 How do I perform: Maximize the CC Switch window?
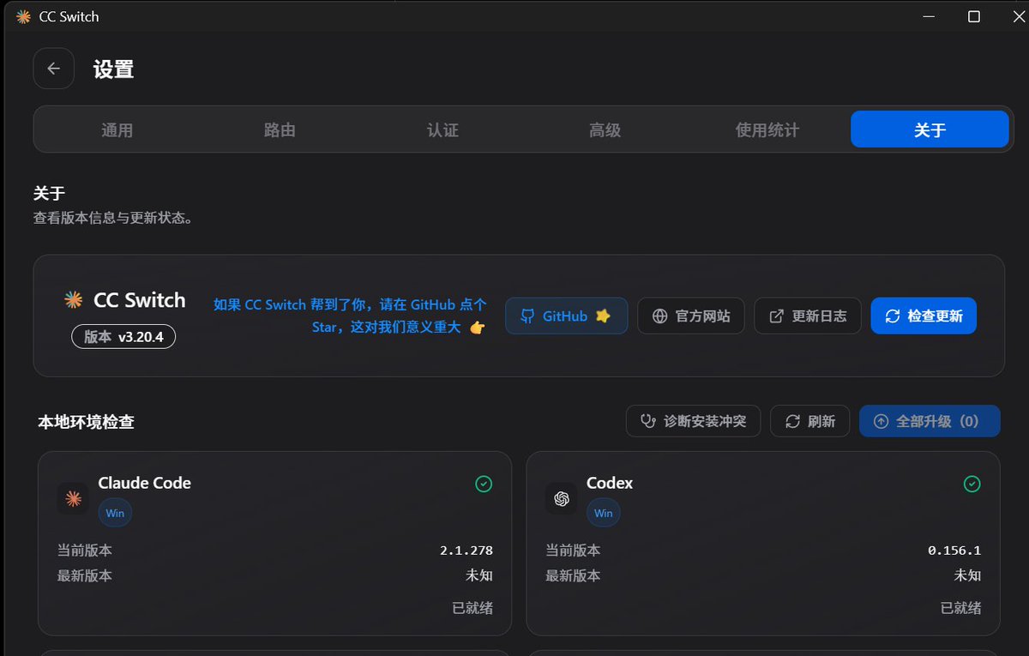(974, 16)
